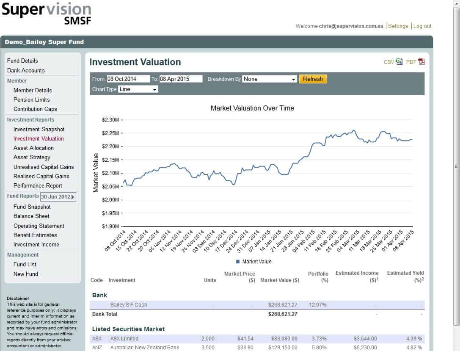Select Bank Accounts in sidebar
Viewport: 460px width, 351px height.
(x=26, y=70)
